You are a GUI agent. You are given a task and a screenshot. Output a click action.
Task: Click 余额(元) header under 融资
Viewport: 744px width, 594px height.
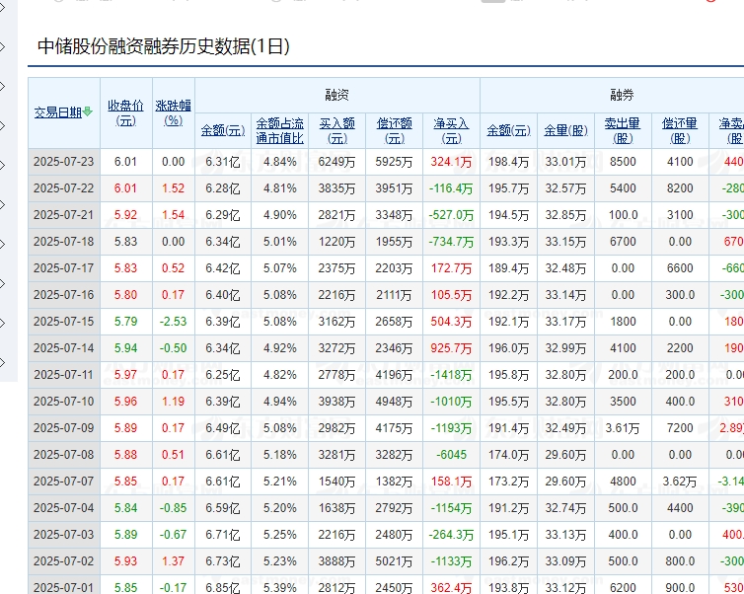point(223,130)
